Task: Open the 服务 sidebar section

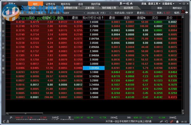Action: (x=3, y=70)
